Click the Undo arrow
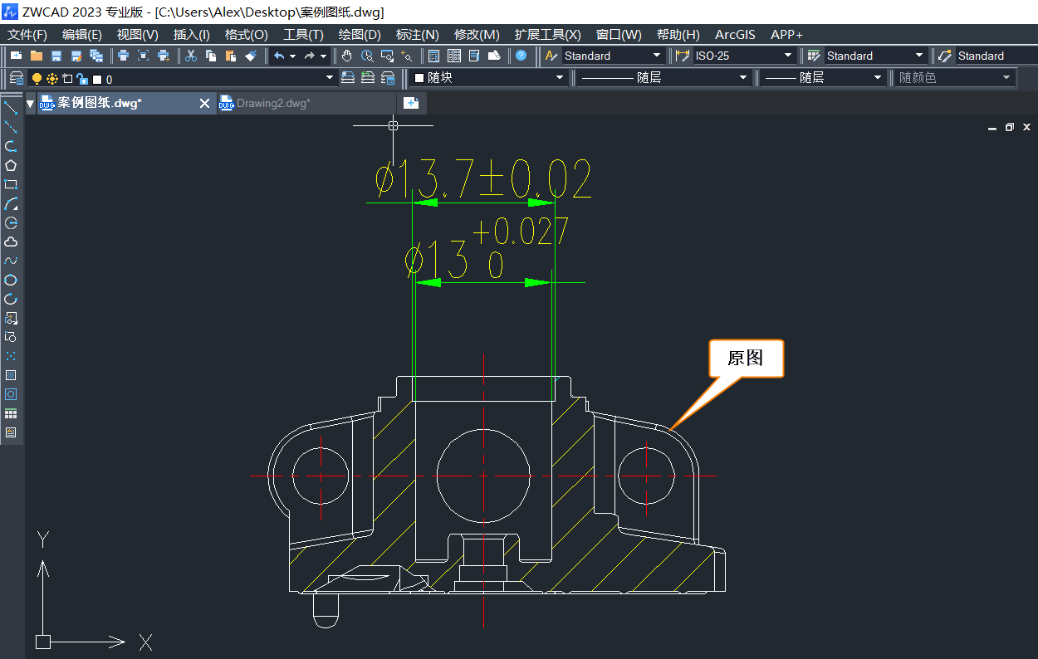The image size is (1038, 659). point(279,56)
